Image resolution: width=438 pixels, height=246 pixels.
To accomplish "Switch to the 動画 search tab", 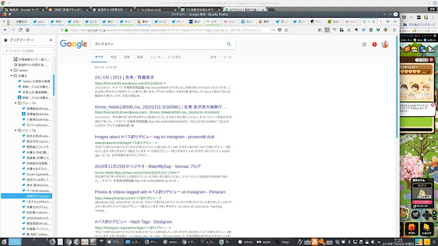I will (x=140, y=57).
